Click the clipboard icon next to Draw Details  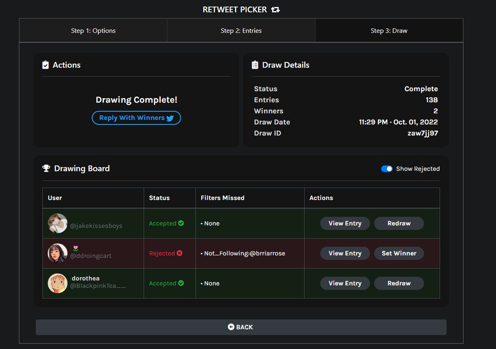click(255, 65)
